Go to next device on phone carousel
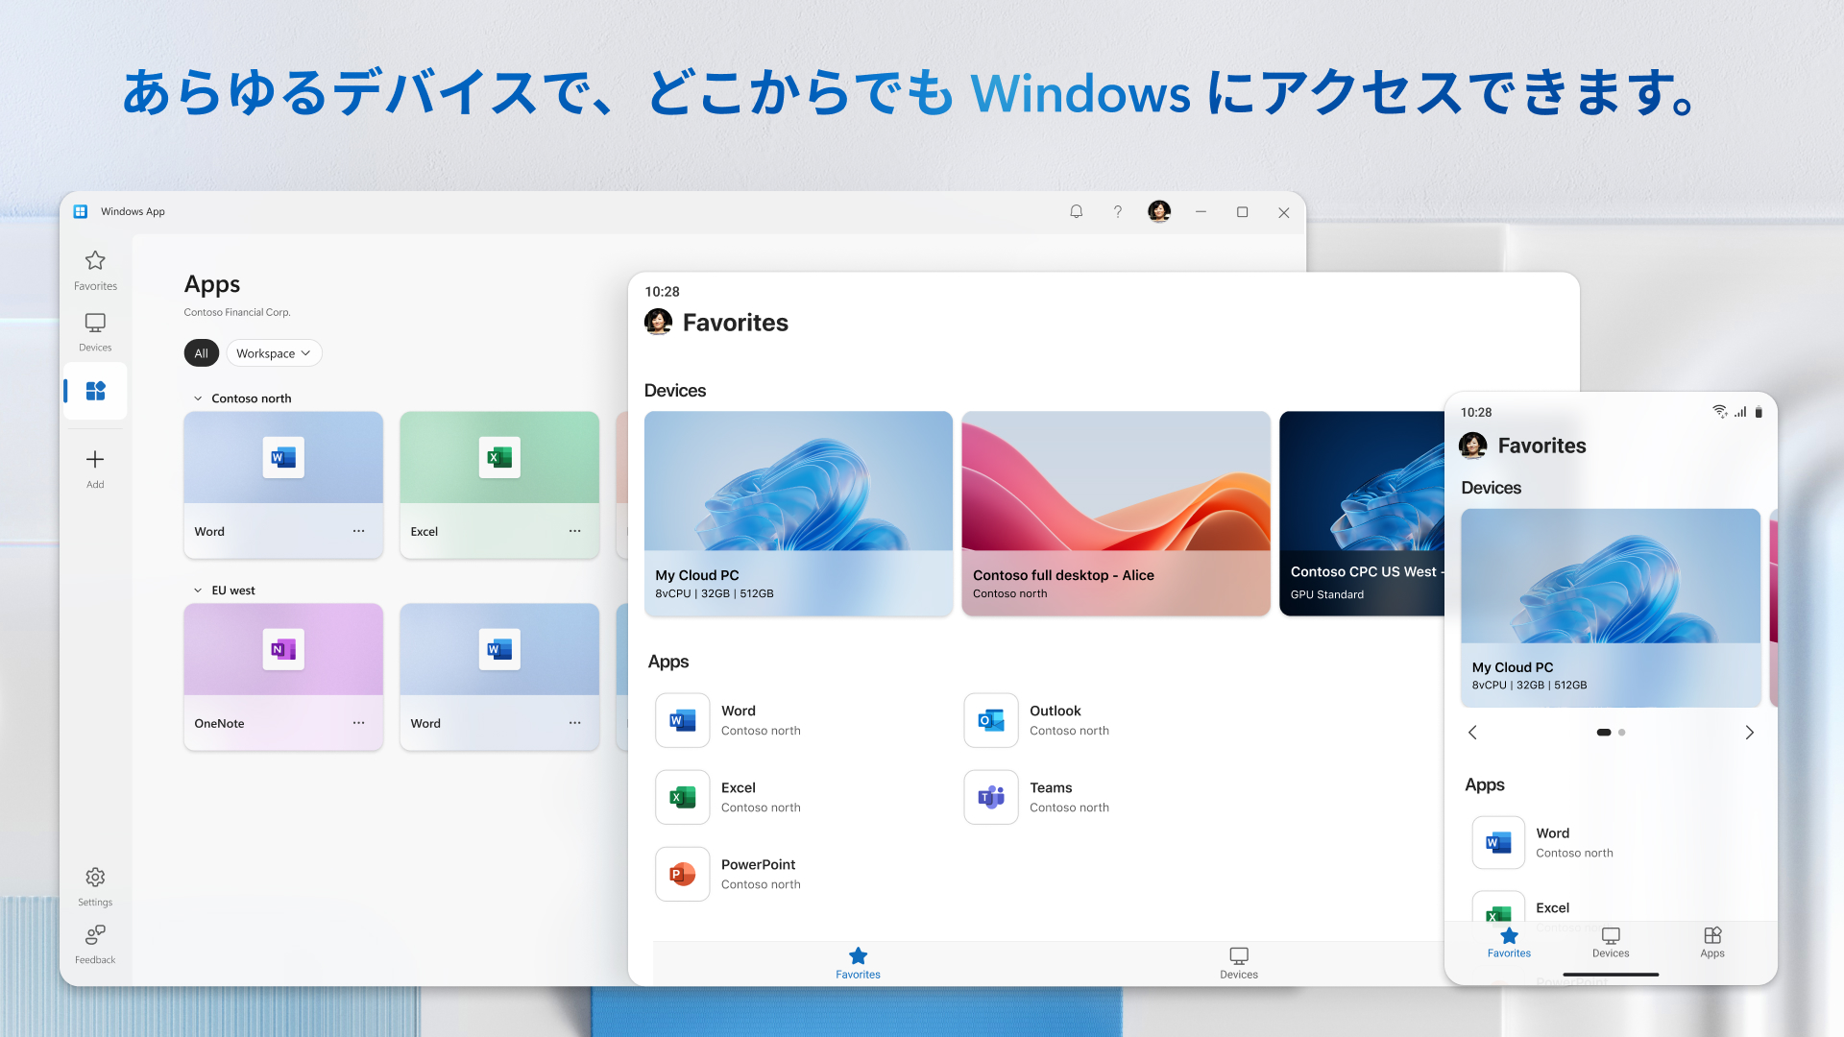This screenshot has width=1844, height=1037. pyautogui.click(x=1749, y=733)
